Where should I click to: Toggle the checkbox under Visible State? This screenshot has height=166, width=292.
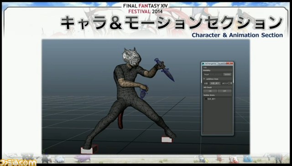point(206,99)
